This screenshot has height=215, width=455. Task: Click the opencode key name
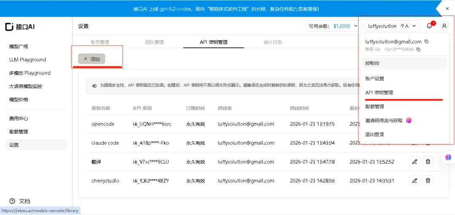103,124
